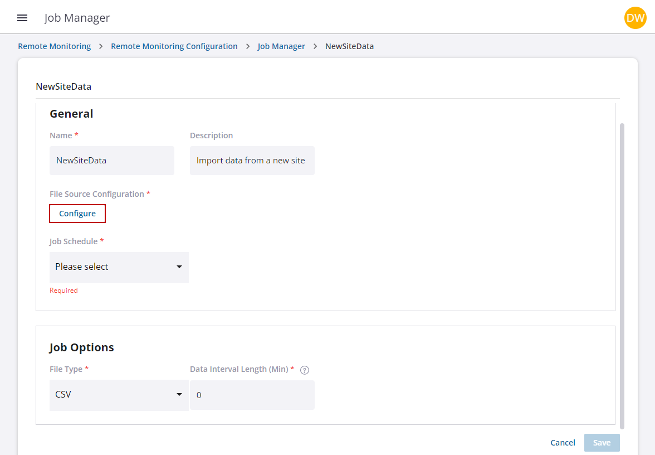The image size is (655, 455).
Task: Return to the Job Manager breadcrumb link
Action: pos(281,46)
